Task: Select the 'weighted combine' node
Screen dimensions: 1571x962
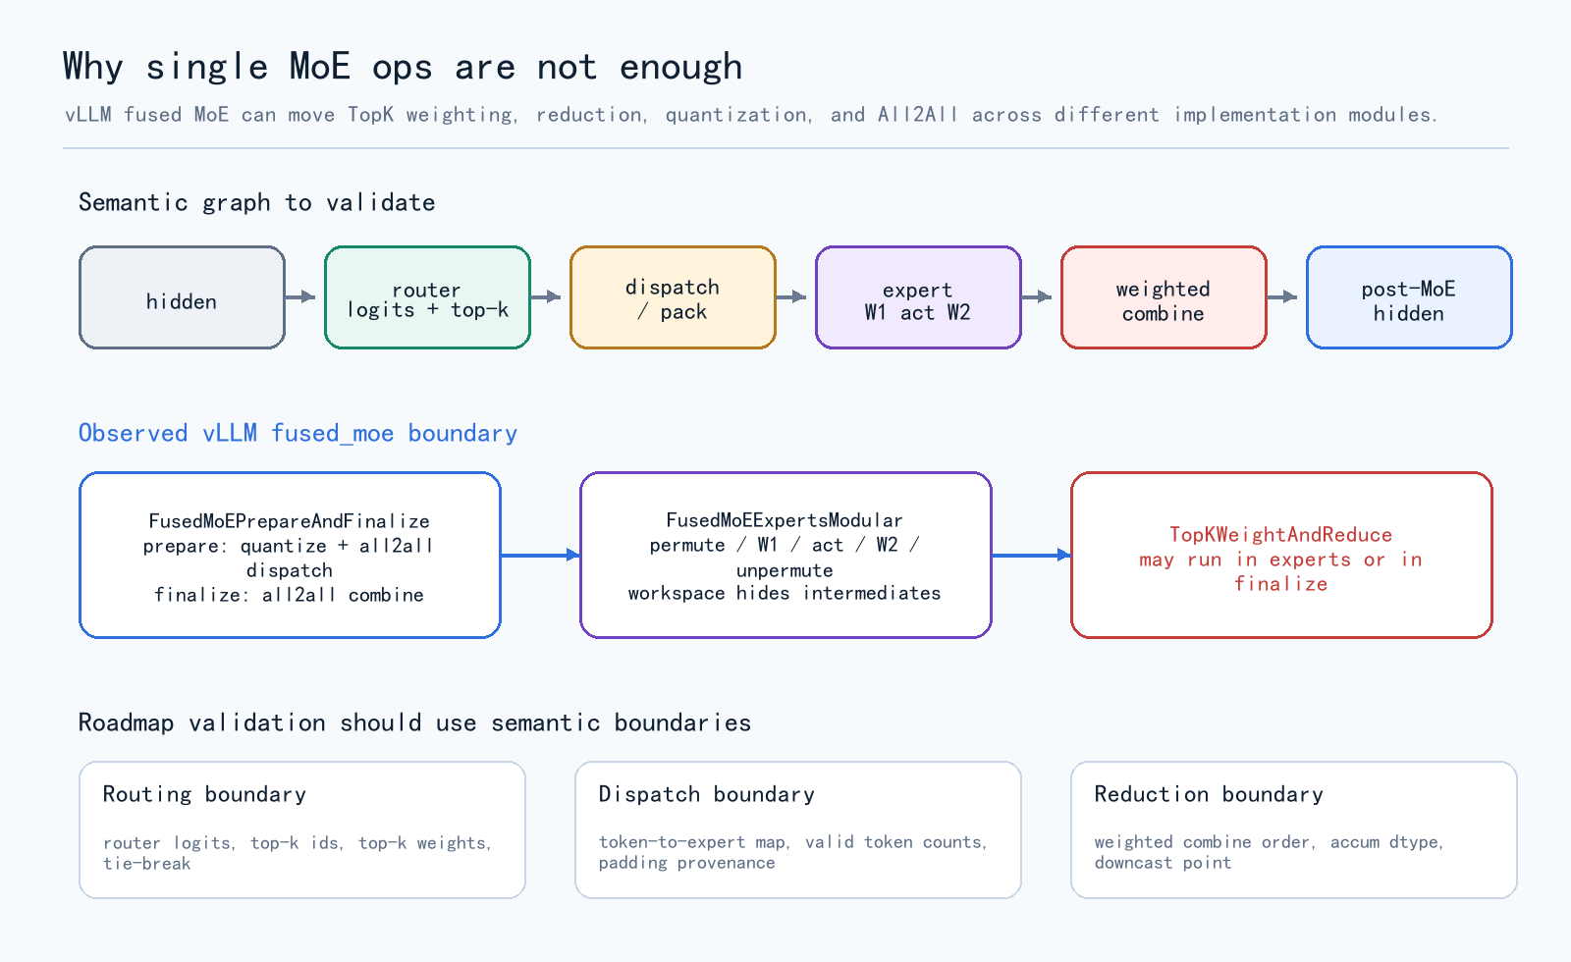Action: [1164, 297]
